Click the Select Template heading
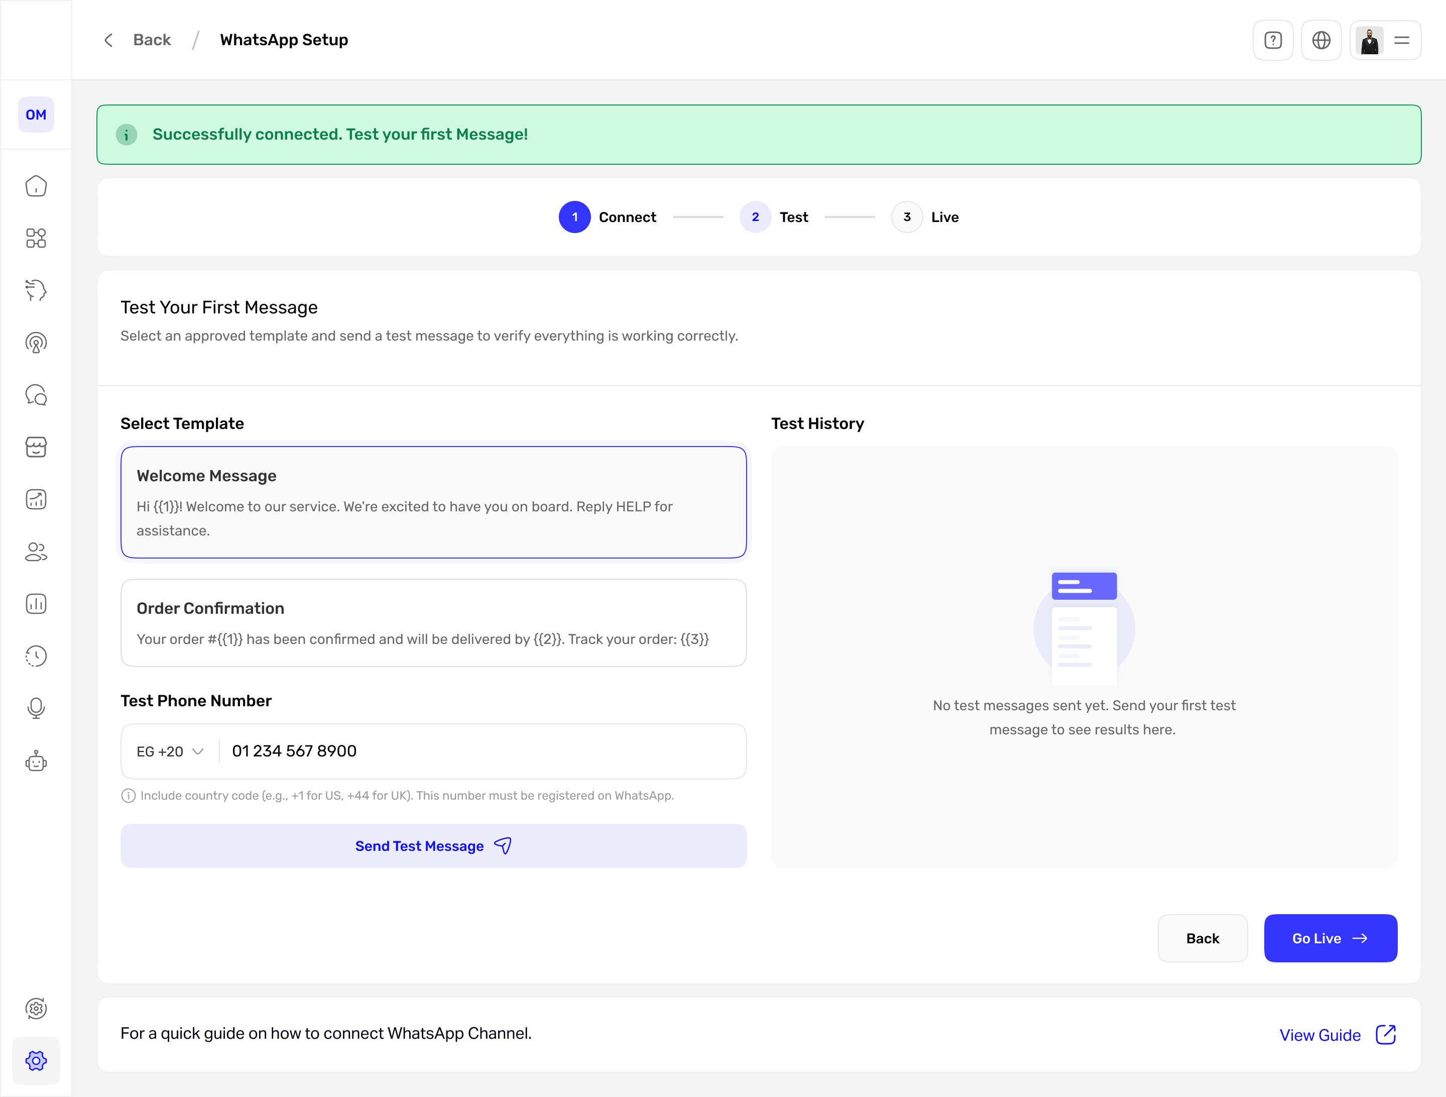Image resolution: width=1446 pixels, height=1097 pixels. tap(182, 424)
